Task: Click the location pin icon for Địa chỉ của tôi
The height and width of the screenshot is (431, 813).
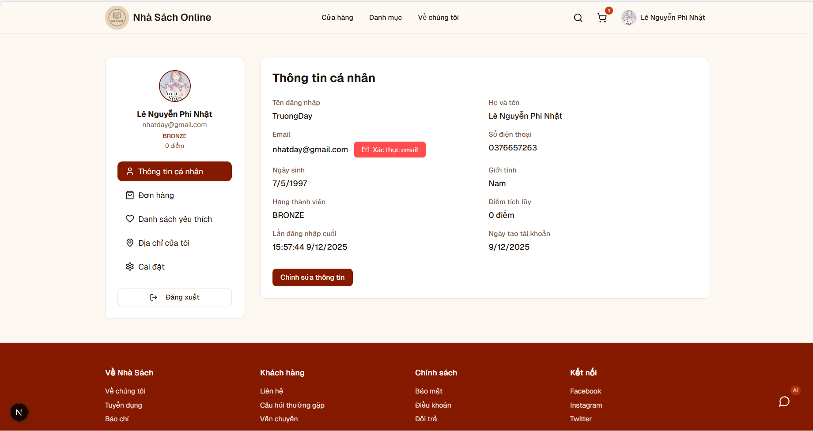Action: tap(129, 243)
